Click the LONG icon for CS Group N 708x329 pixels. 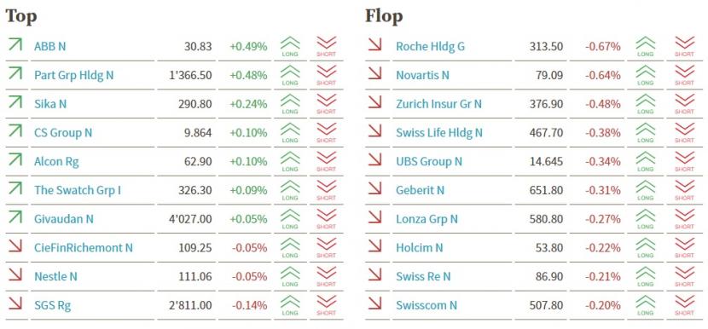pos(290,133)
